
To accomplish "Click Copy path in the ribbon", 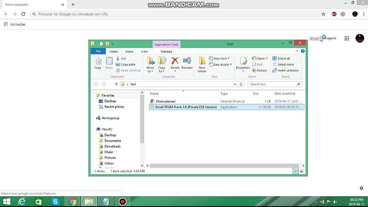I will coord(126,64).
